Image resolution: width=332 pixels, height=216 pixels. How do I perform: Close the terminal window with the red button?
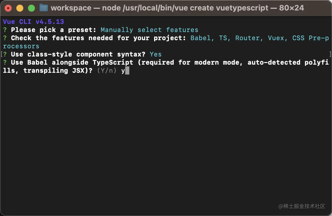8,8
